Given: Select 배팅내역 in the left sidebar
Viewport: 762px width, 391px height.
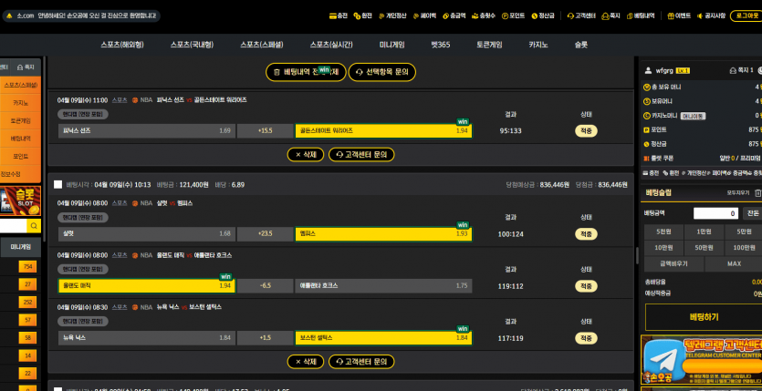Looking at the screenshot, I should coord(20,138).
